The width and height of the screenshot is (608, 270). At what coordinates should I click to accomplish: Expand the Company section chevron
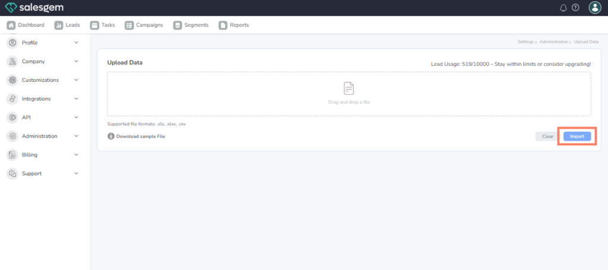tap(76, 61)
